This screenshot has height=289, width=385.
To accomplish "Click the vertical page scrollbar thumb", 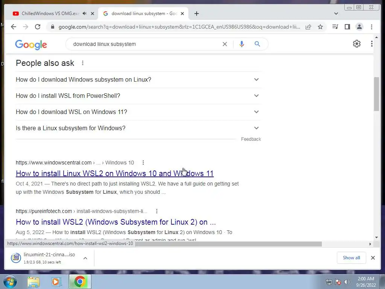I will coord(376,94).
